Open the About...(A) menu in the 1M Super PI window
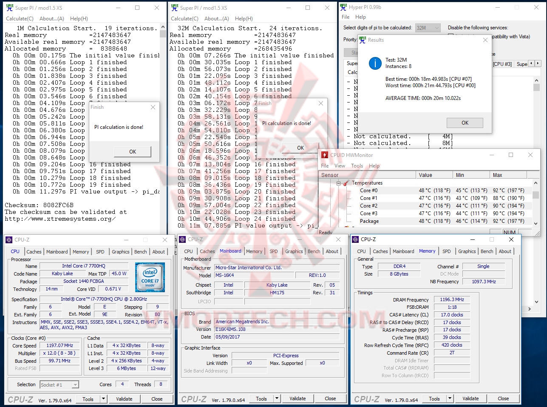Viewport: 547px width, 407px height. [x=52, y=19]
